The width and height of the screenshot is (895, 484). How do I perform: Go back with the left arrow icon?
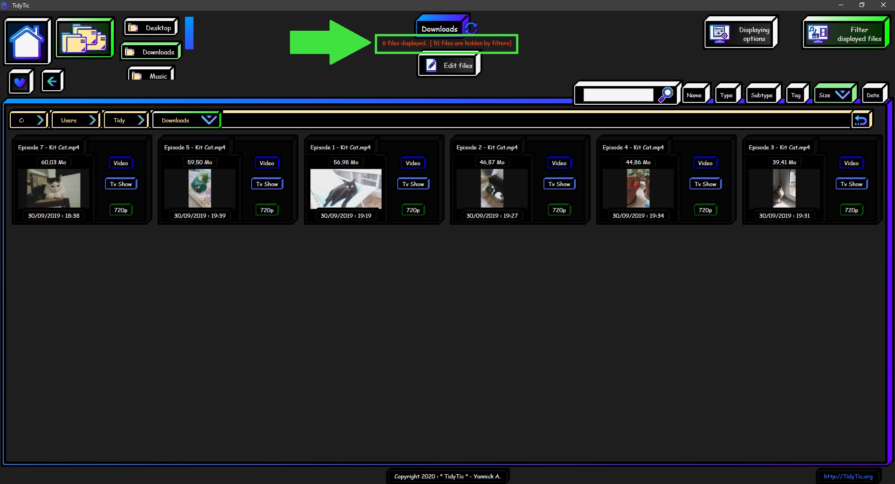52,81
